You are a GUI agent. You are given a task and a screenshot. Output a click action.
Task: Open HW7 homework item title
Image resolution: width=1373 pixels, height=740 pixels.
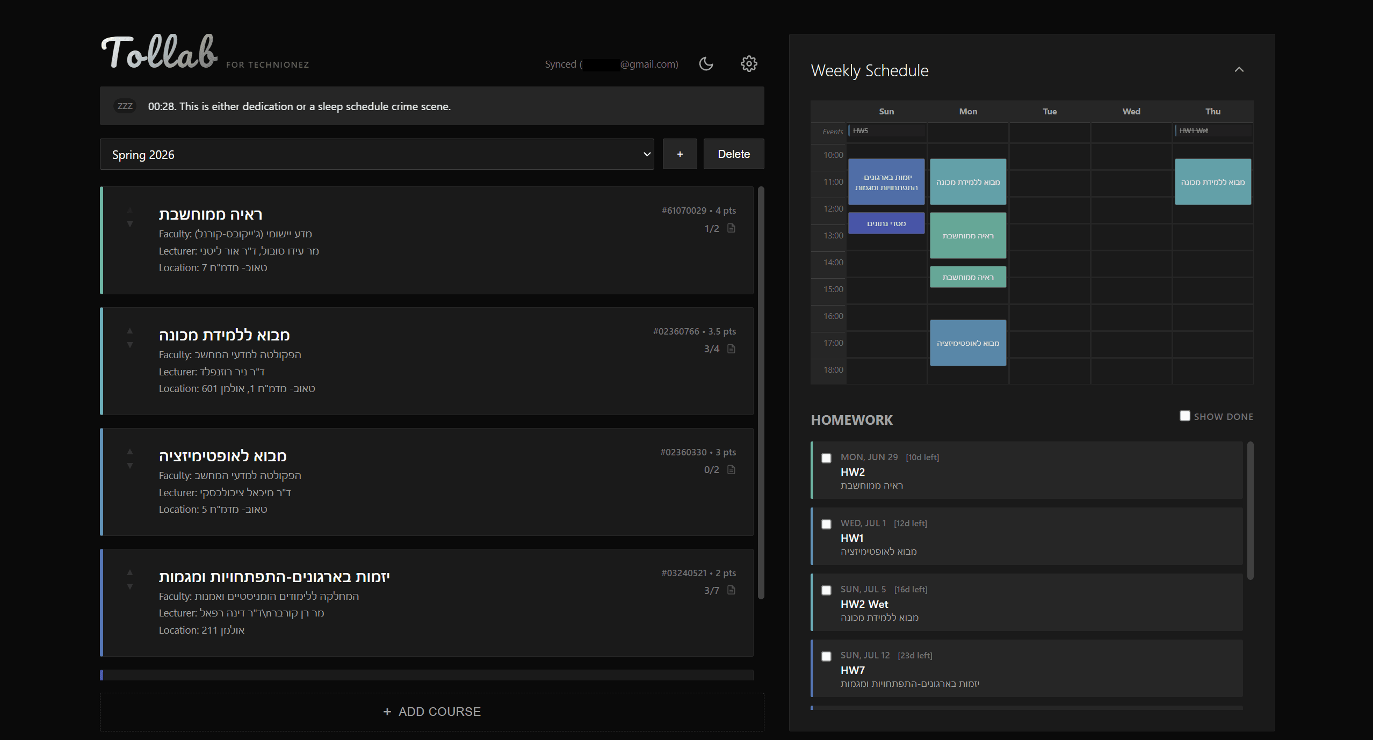(853, 670)
